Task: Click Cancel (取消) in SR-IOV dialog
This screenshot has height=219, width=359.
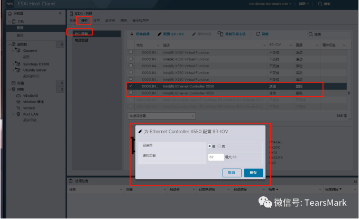Action: pyautogui.click(x=232, y=173)
